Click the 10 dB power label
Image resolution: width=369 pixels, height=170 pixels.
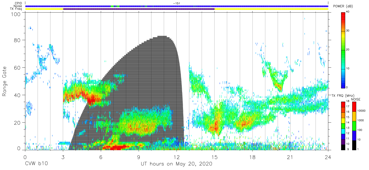348,69
